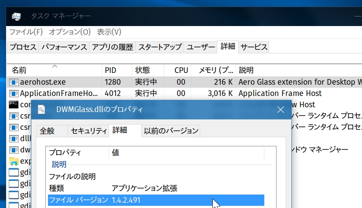Switch to the スタートアップ tab
This screenshot has width=362, height=208.
160,47
